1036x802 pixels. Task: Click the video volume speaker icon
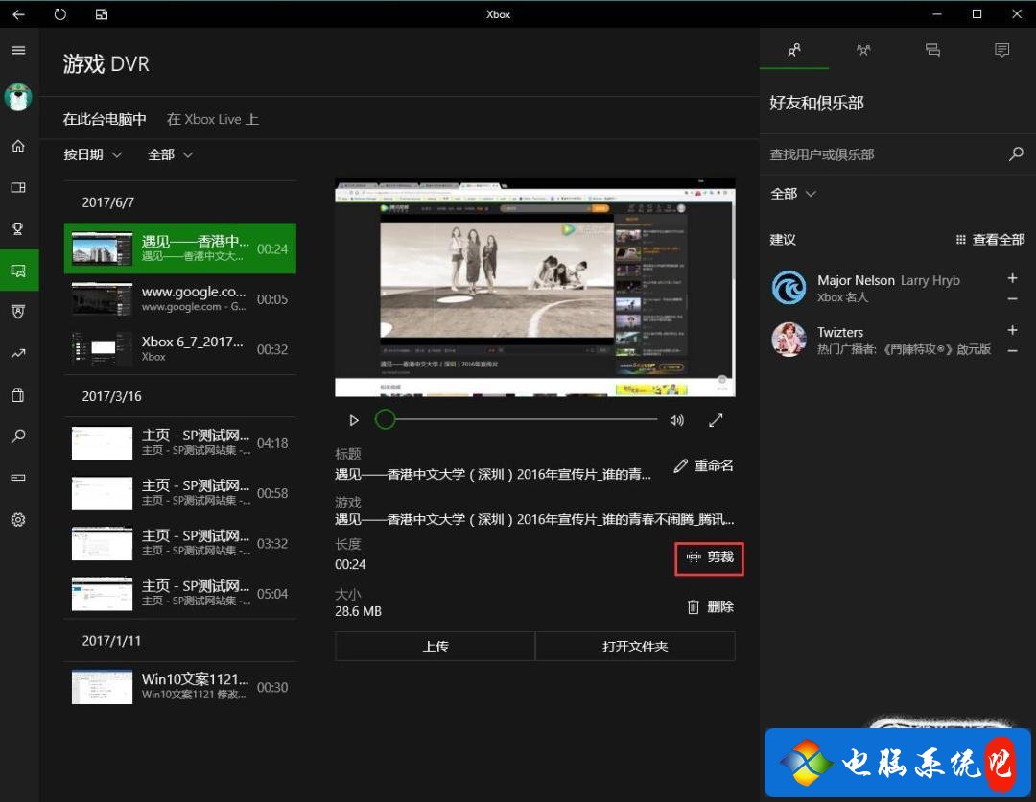(x=676, y=420)
